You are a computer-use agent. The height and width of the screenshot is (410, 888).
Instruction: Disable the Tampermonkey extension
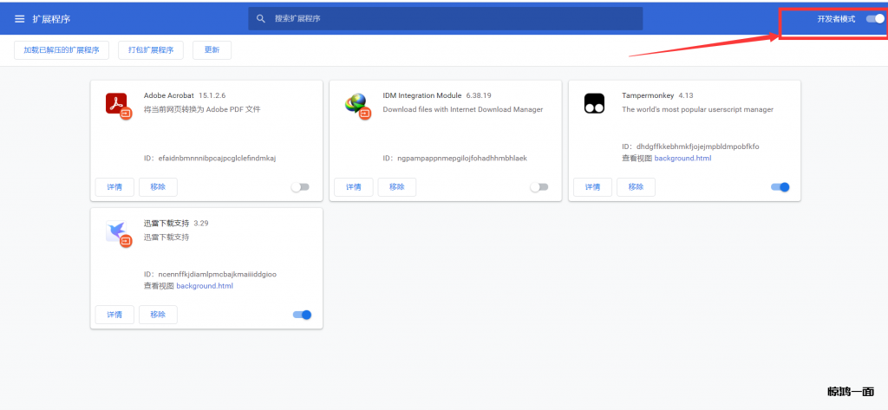tap(780, 187)
